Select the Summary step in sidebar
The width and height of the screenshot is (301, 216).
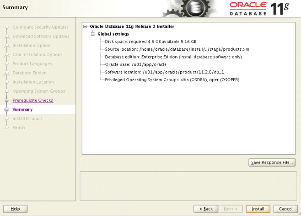(x=22, y=110)
